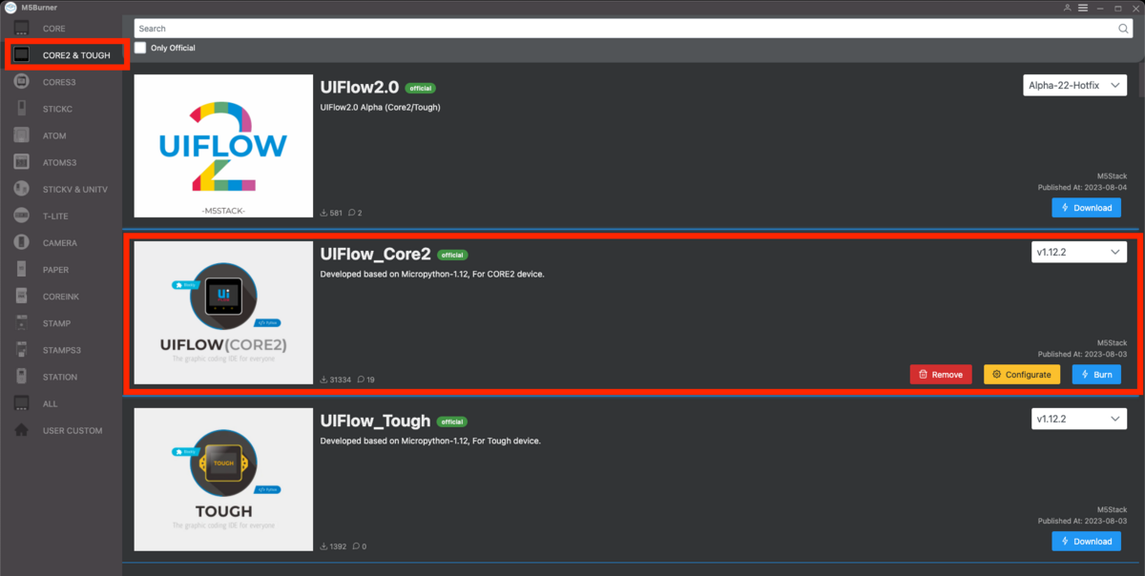The height and width of the screenshot is (576, 1145).
Task: Show ALL firmware category
Action: coord(61,403)
